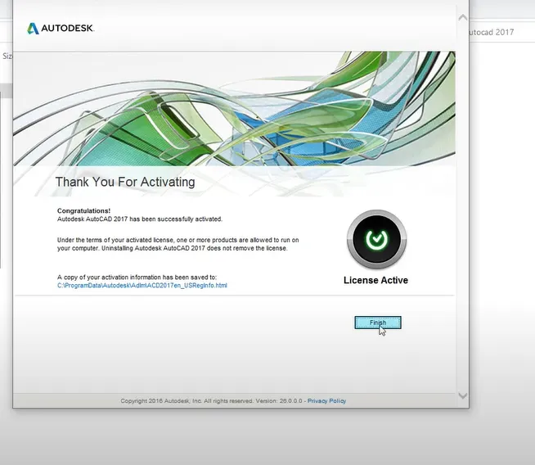Click the AUTODESK wordmark text
Viewport: 535px width, 465px height.
[x=68, y=29]
